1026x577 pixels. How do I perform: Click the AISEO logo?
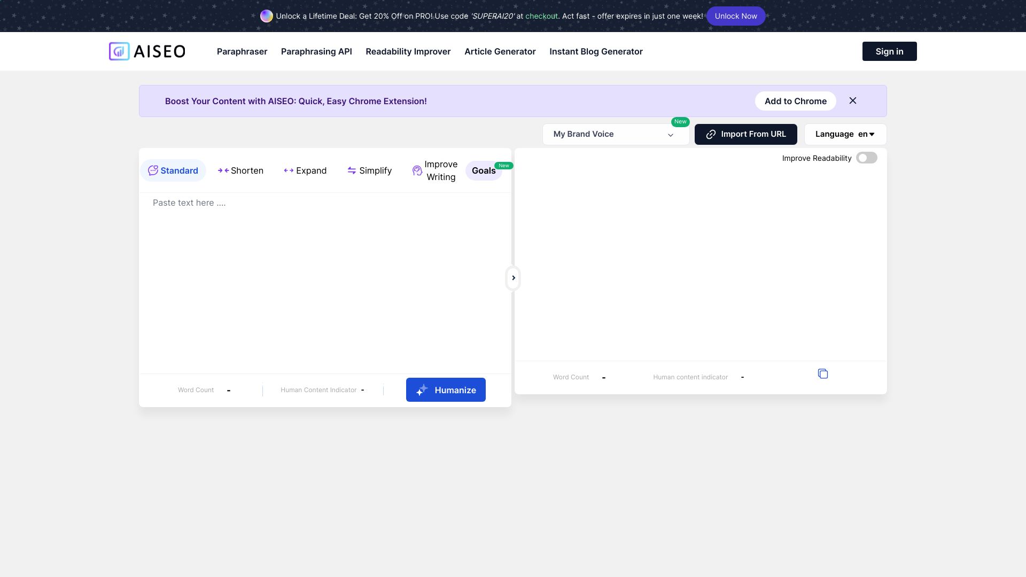(x=146, y=51)
